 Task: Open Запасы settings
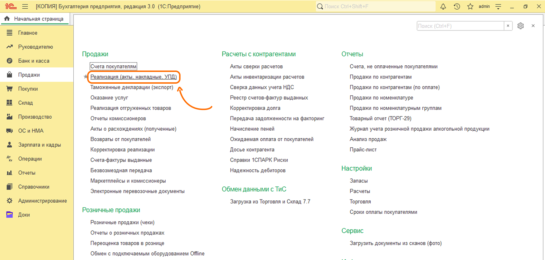[359, 180]
